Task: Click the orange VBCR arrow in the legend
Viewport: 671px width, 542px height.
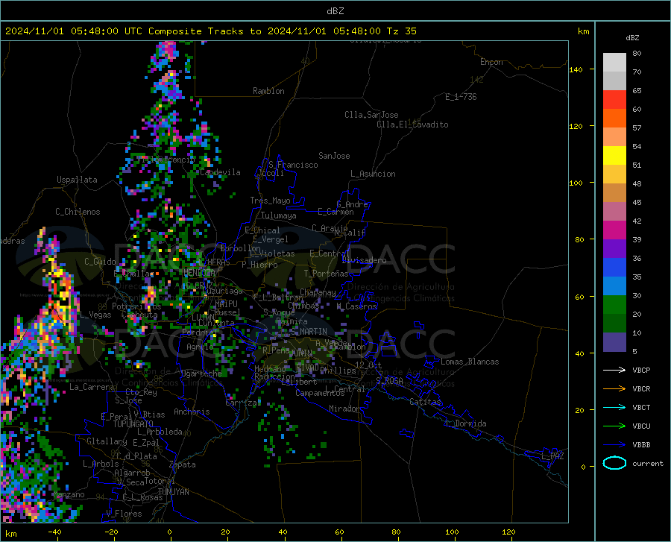Action: 614,389
